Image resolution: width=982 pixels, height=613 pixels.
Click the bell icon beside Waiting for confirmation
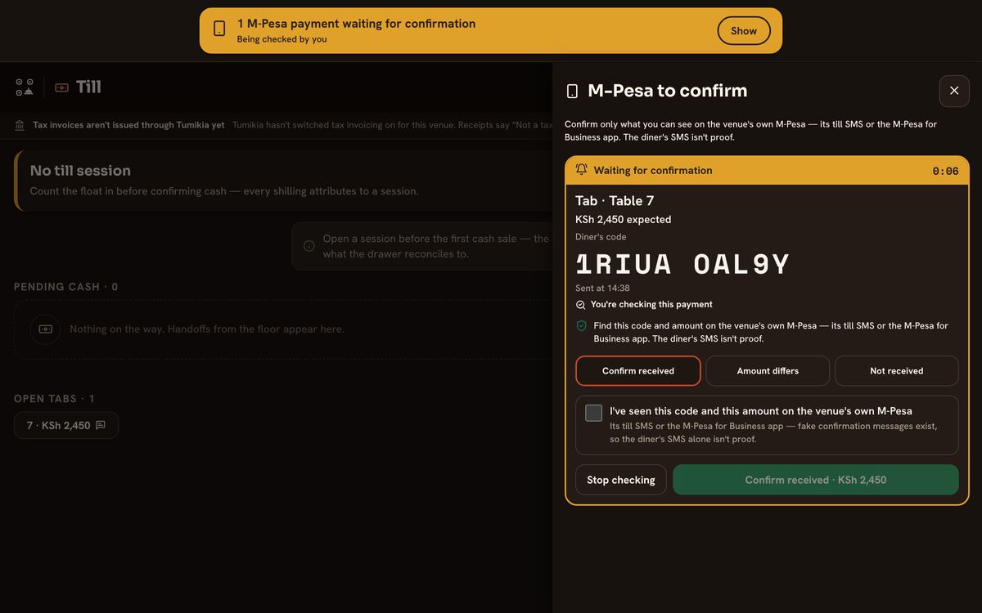[581, 170]
